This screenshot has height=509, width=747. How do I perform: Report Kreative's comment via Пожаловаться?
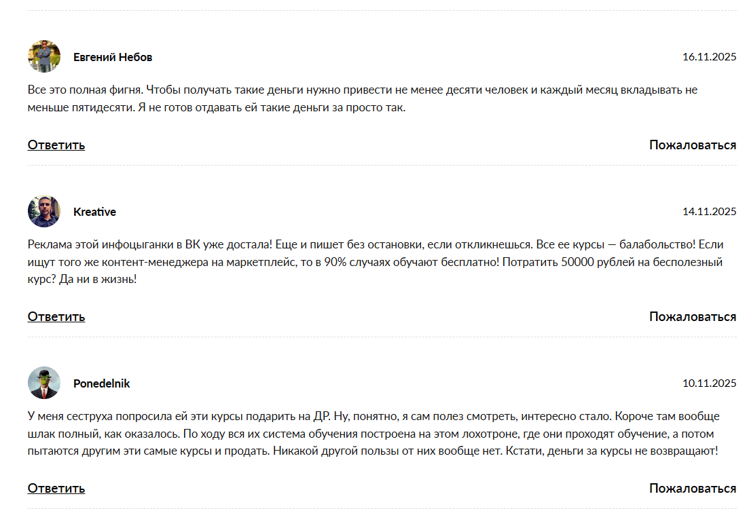(692, 316)
